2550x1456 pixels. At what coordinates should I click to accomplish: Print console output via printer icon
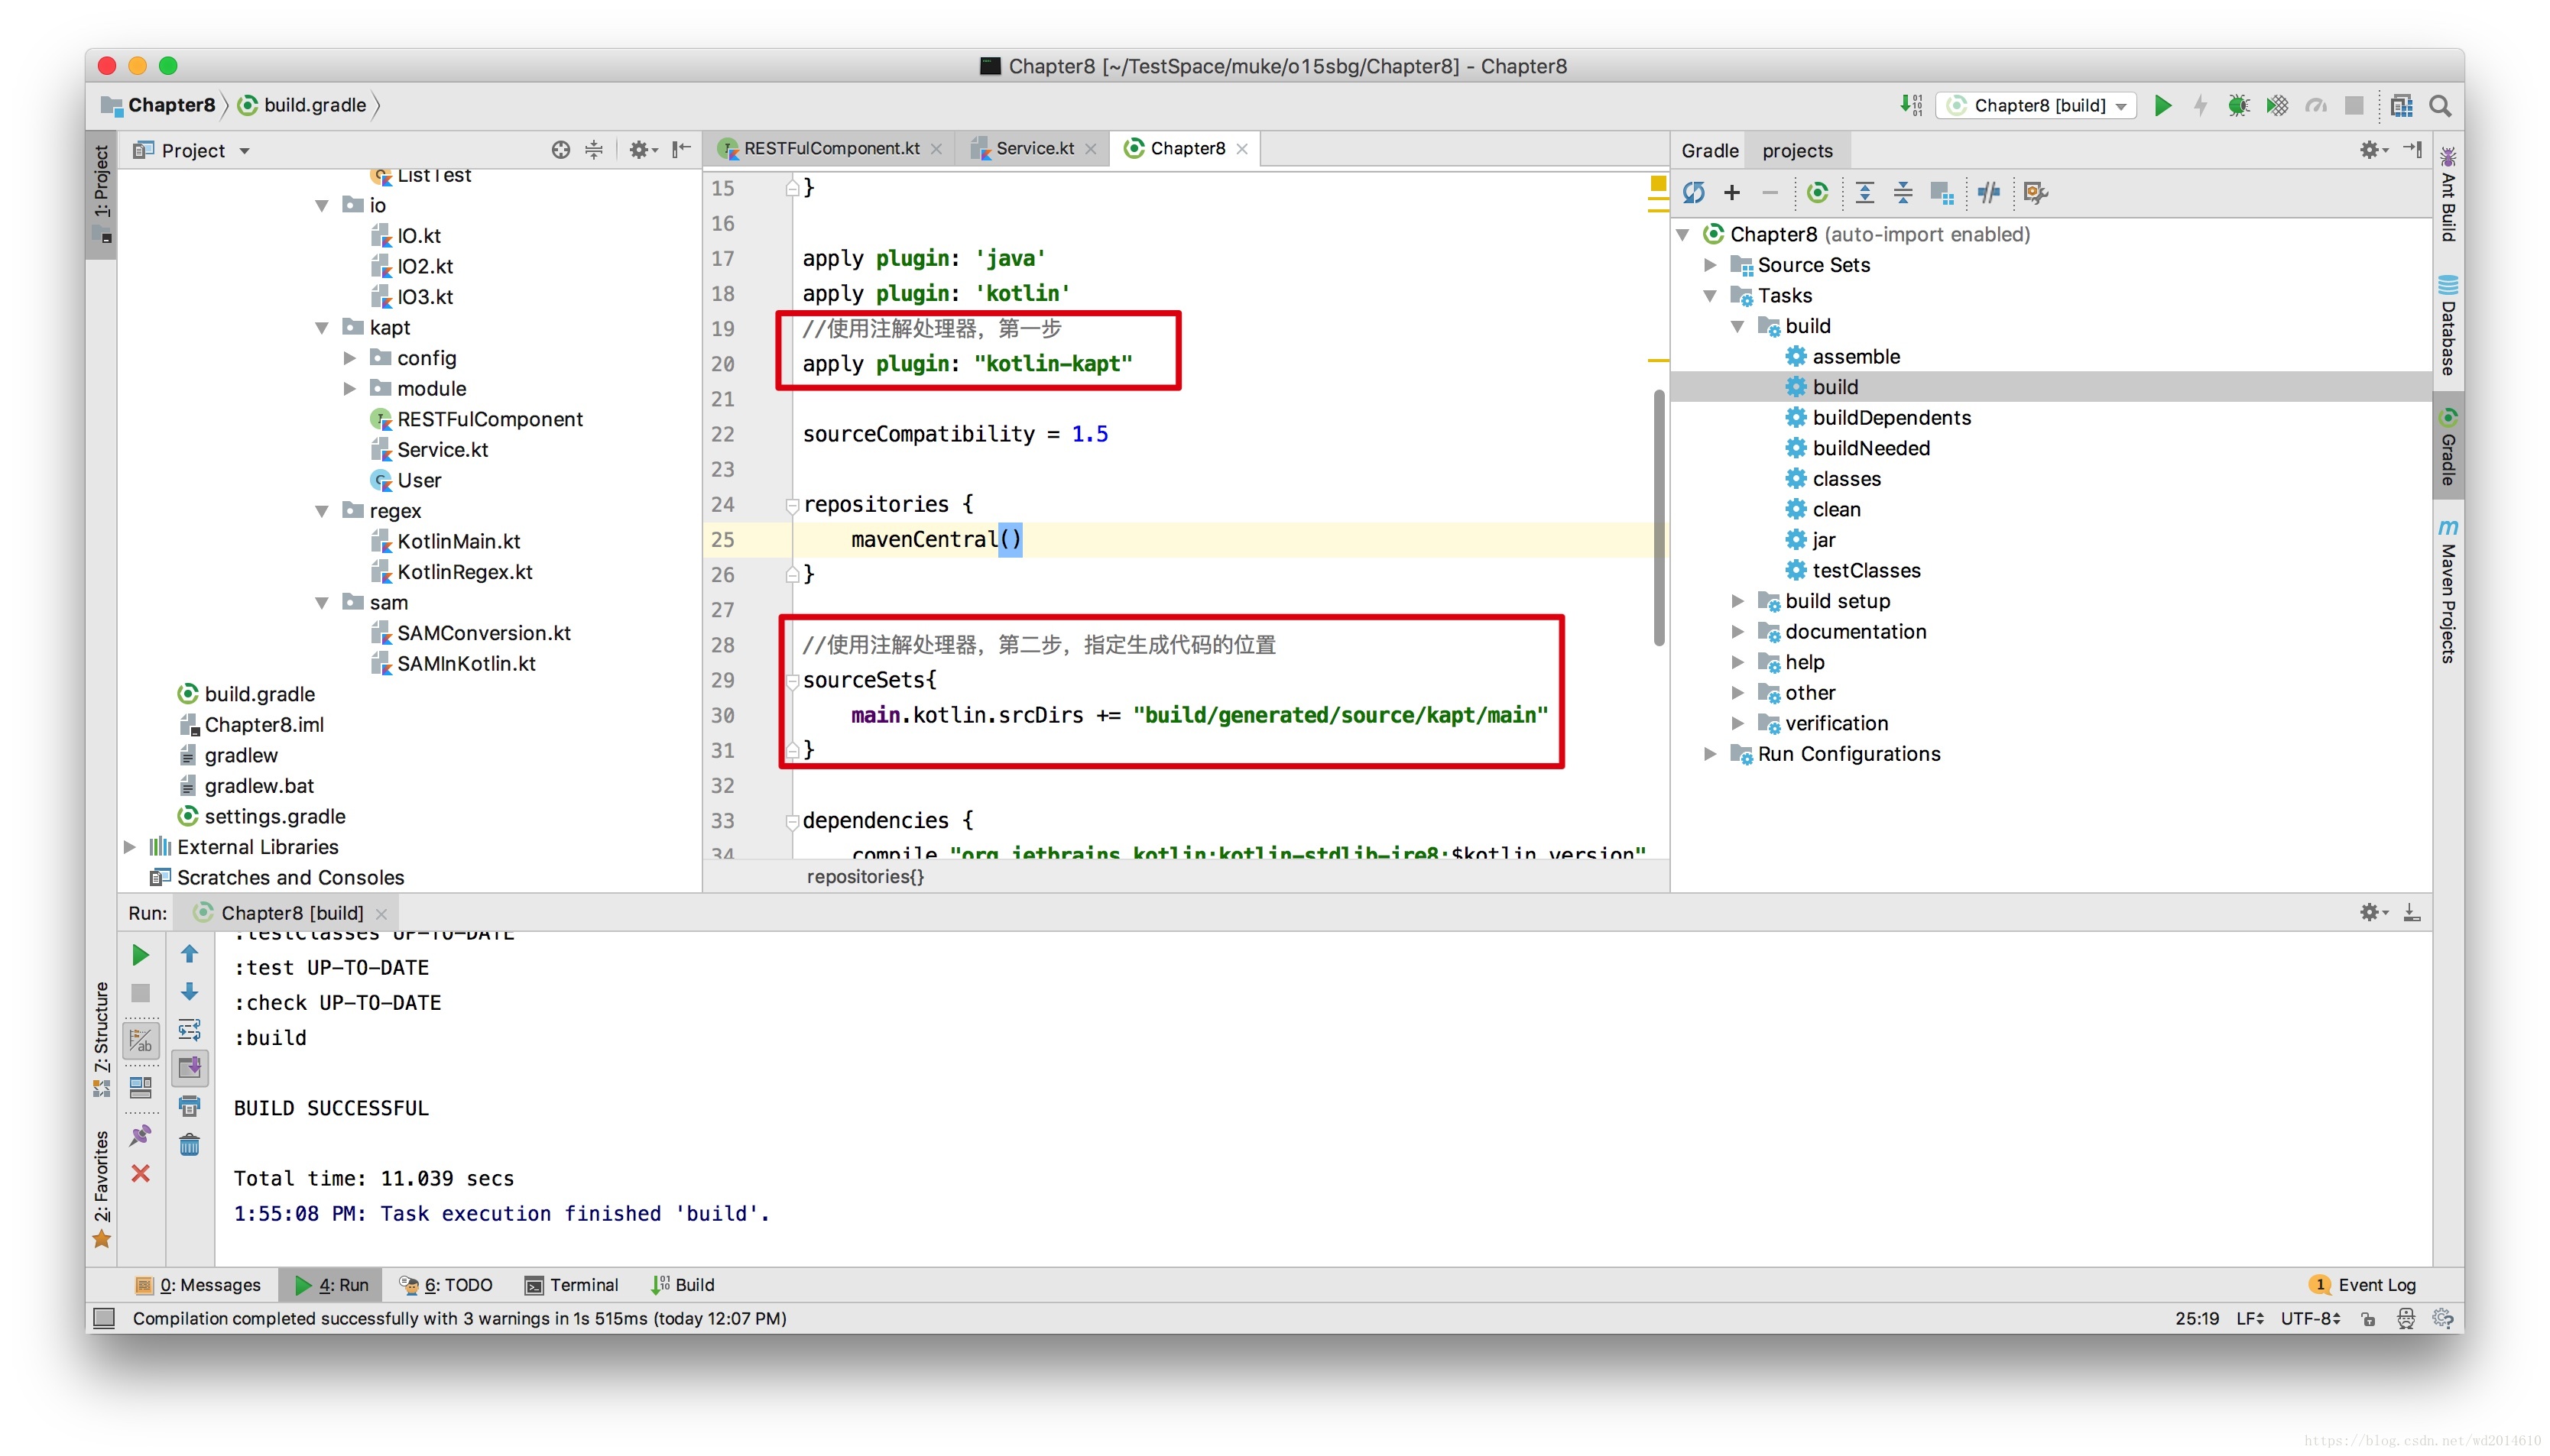(x=189, y=1105)
